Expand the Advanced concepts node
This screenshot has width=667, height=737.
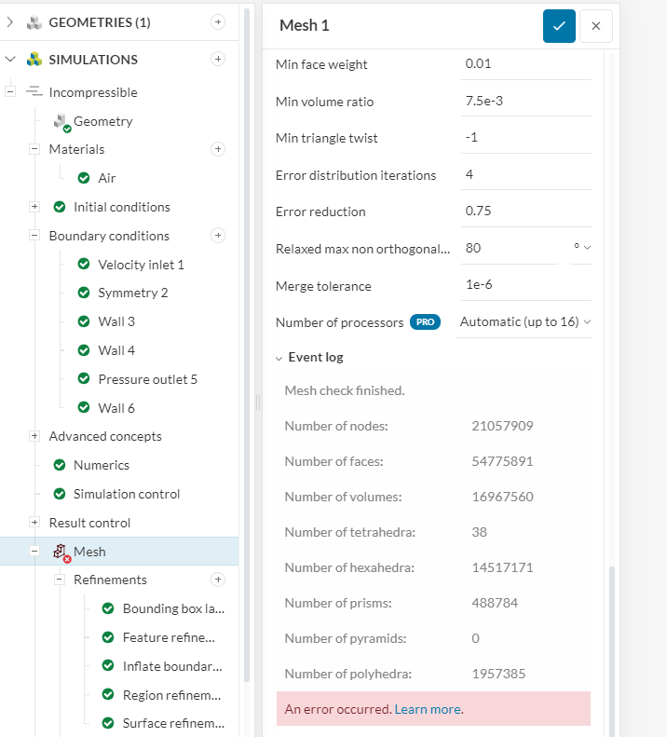(34, 436)
